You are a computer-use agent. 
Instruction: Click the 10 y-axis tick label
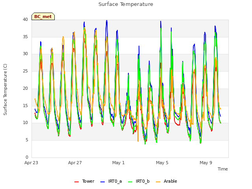point(25,123)
